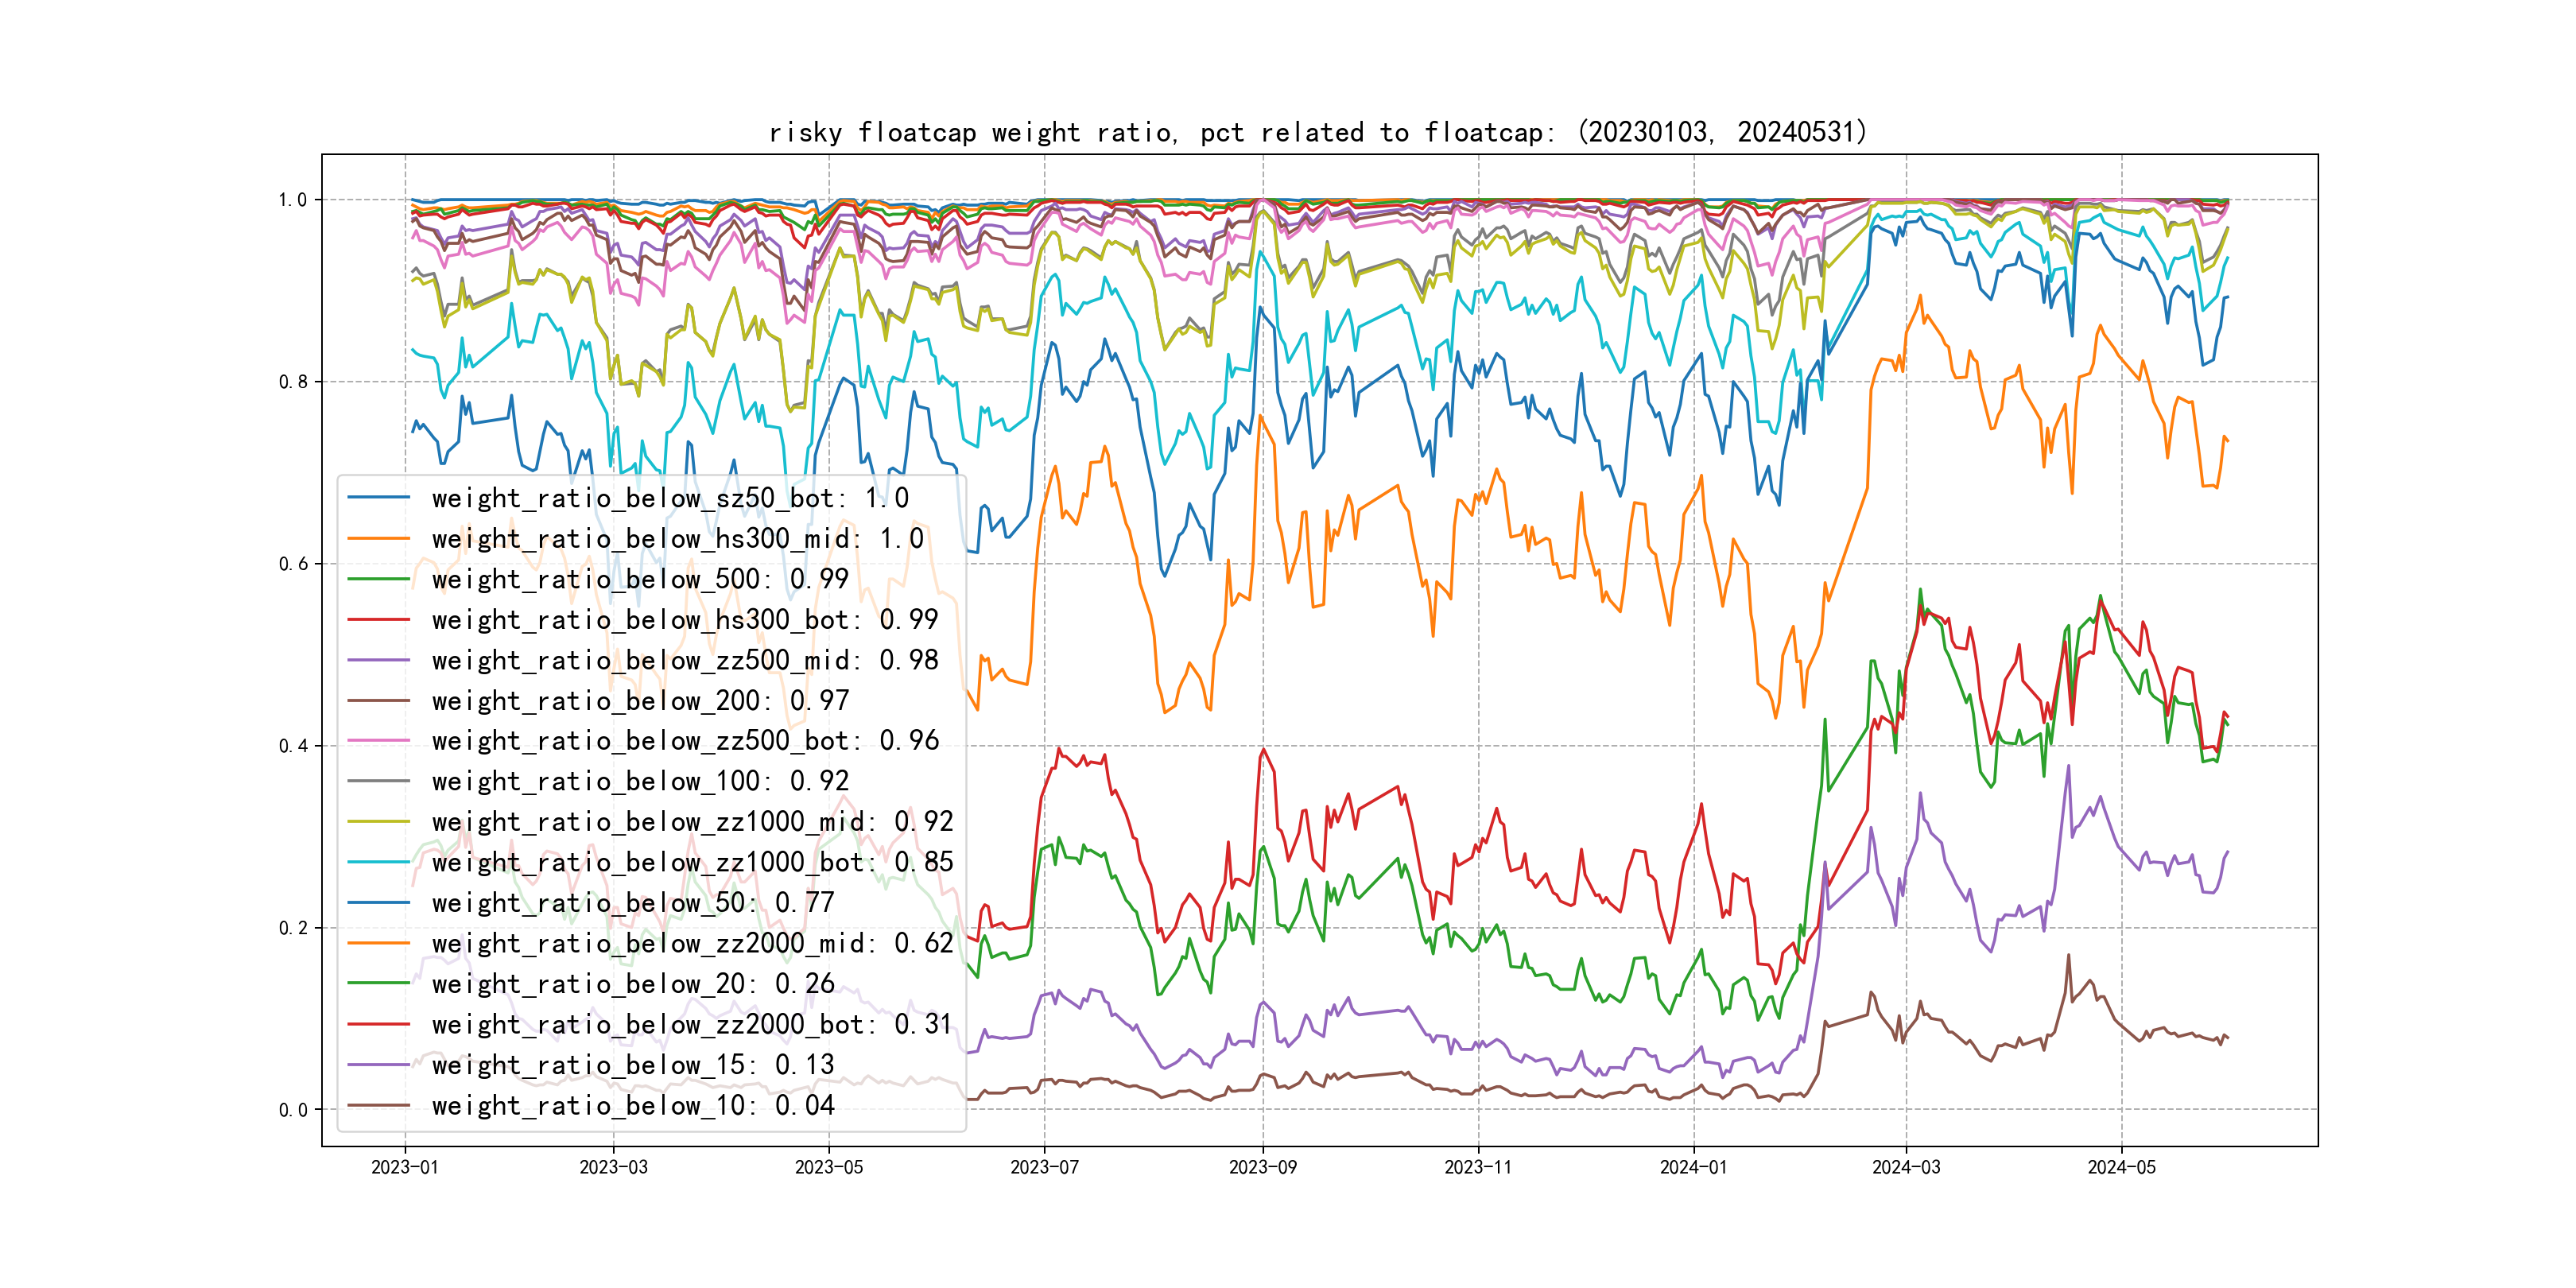Click the red line swatch for zz2000_bot
Viewport: 2576px width, 1288px height.
coord(379,1024)
